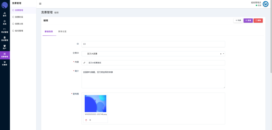Select 竞赛阶段 in the submenu
272x130 pixels.
tap(19, 17)
